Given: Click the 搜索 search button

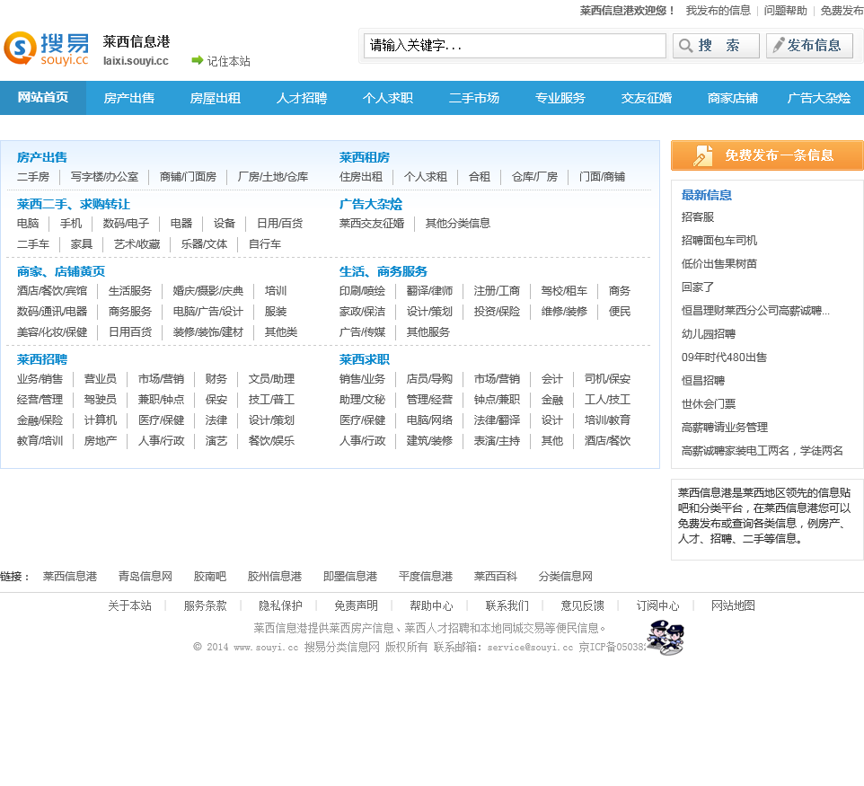Looking at the screenshot, I should (716, 46).
